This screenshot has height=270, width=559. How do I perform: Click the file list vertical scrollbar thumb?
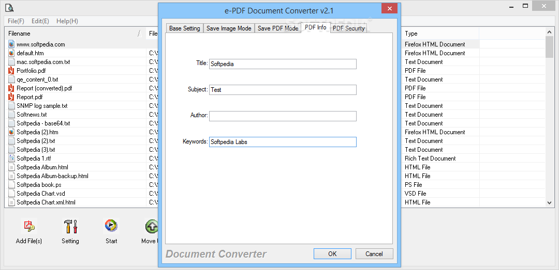pyautogui.click(x=549, y=46)
